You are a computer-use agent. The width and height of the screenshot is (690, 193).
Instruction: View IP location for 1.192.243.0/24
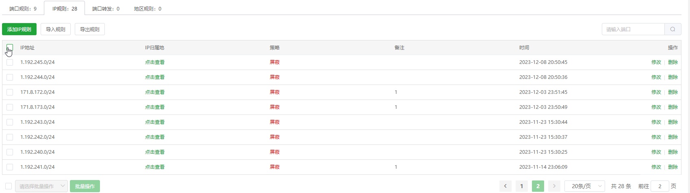(155, 122)
